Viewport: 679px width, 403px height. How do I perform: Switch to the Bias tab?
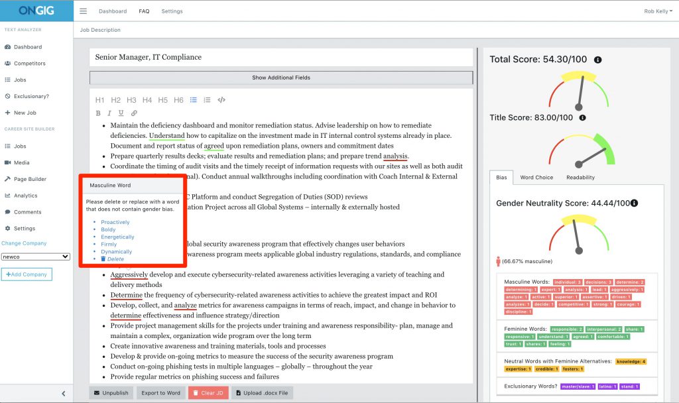501,178
